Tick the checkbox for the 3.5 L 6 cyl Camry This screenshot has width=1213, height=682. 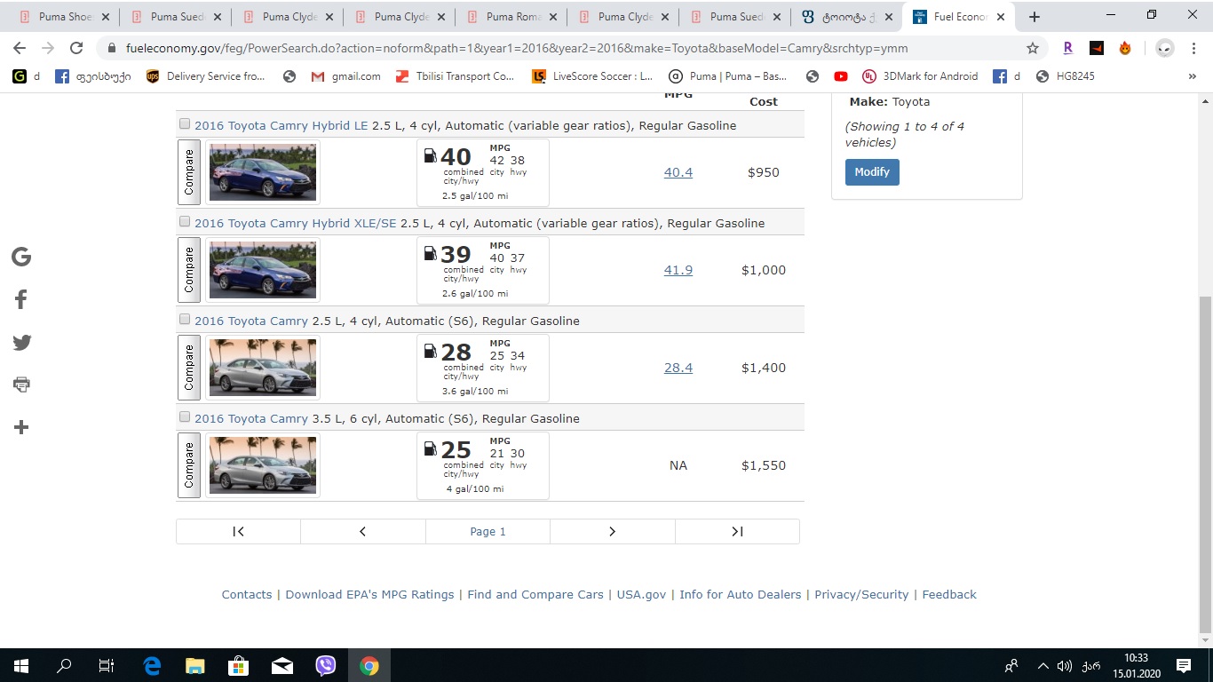(185, 417)
